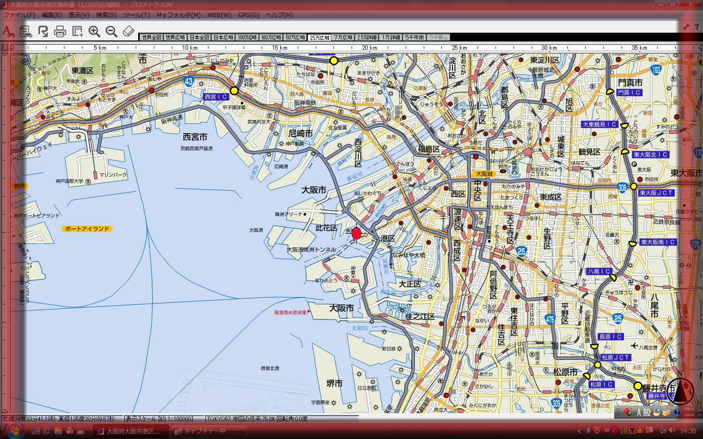Screen dimensions: 703x439
Task: Switch map scale to 1万詳細
Action: point(391,38)
